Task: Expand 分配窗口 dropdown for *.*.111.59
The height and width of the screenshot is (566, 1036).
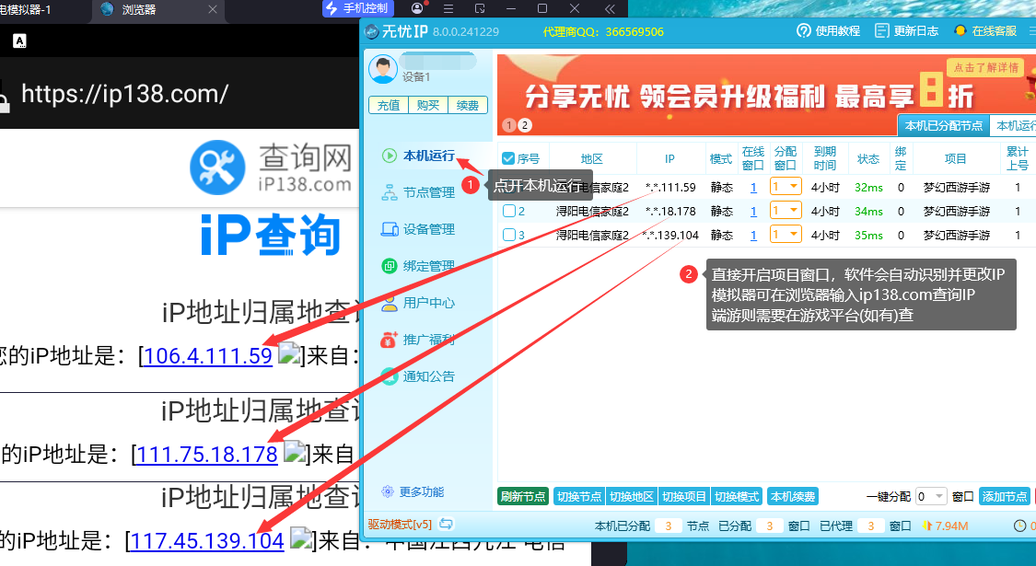Action: coord(786,187)
